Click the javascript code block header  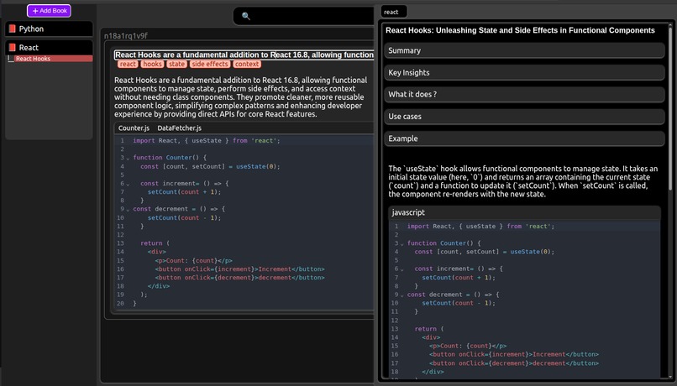pyautogui.click(x=524, y=212)
